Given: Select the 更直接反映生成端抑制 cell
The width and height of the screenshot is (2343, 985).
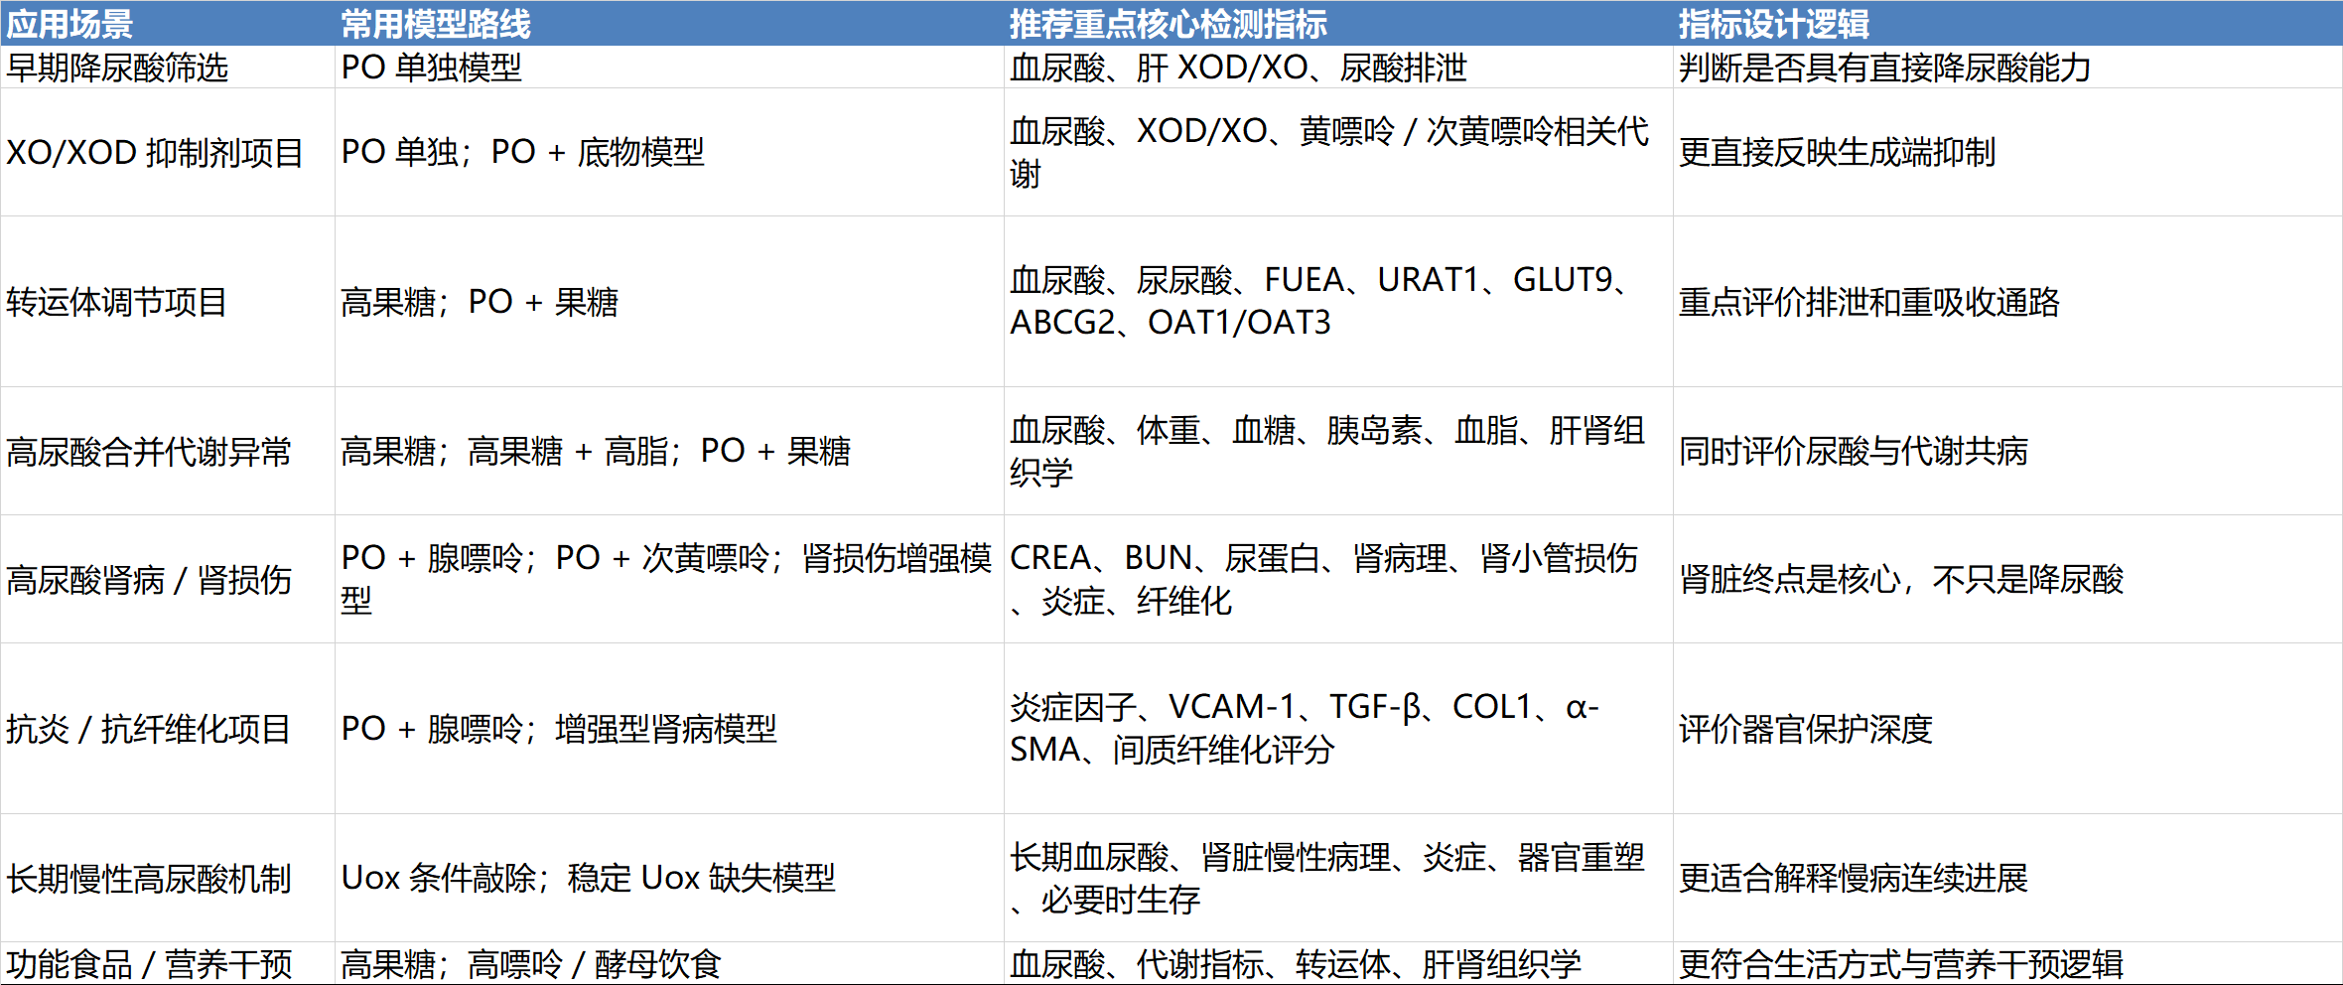Looking at the screenshot, I should (x=1837, y=153).
